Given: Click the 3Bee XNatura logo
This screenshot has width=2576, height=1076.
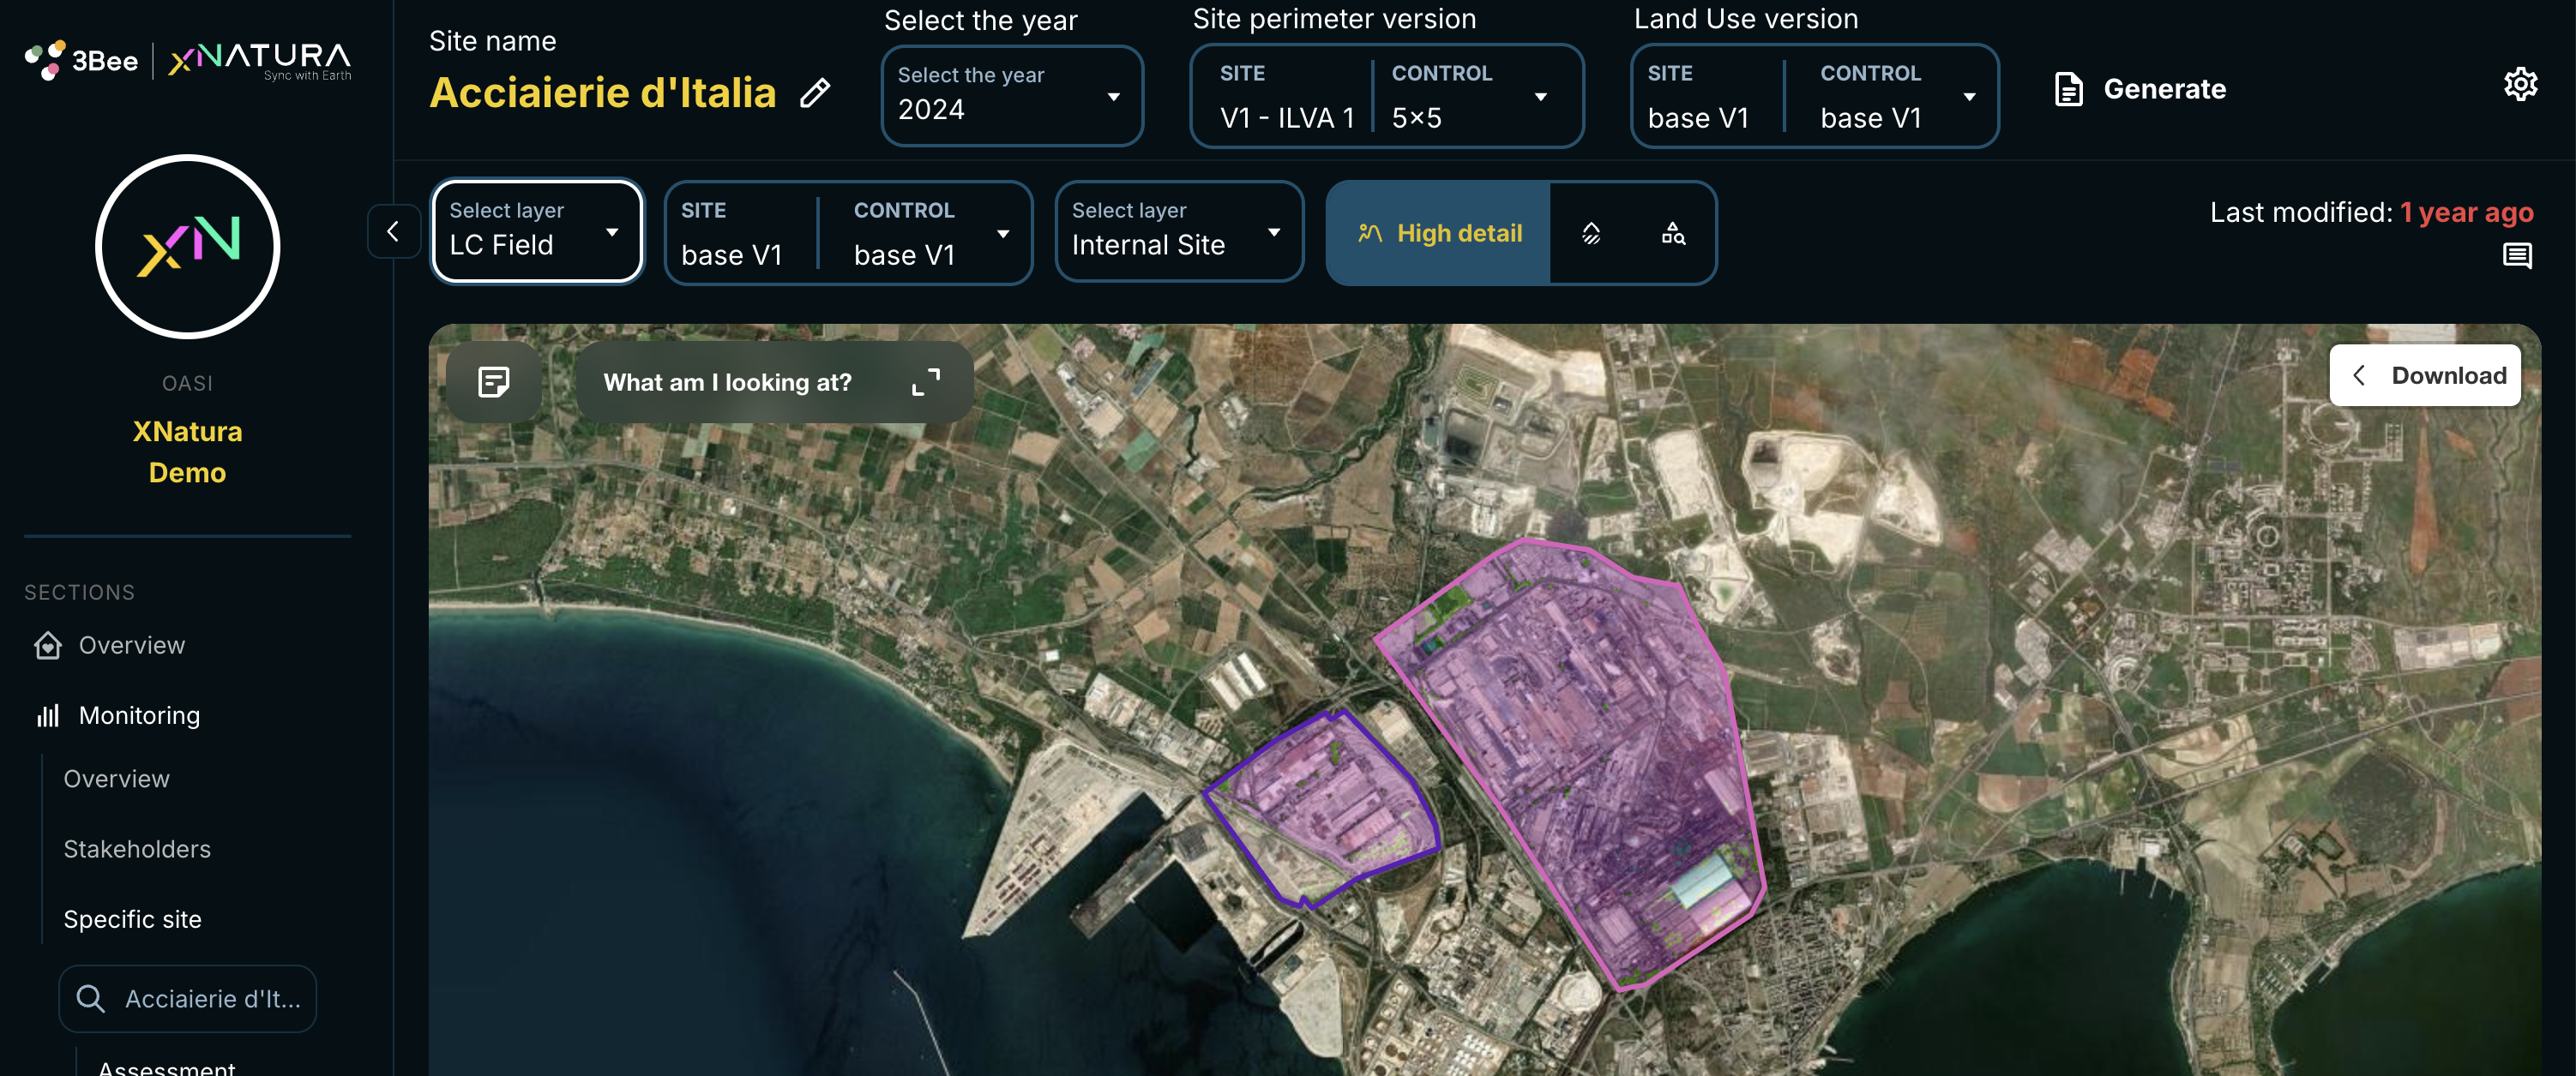Looking at the screenshot, I should [188, 60].
